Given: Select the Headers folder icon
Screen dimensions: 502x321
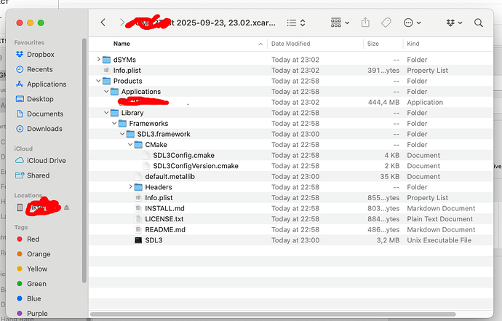Looking at the screenshot, I should [138, 187].
